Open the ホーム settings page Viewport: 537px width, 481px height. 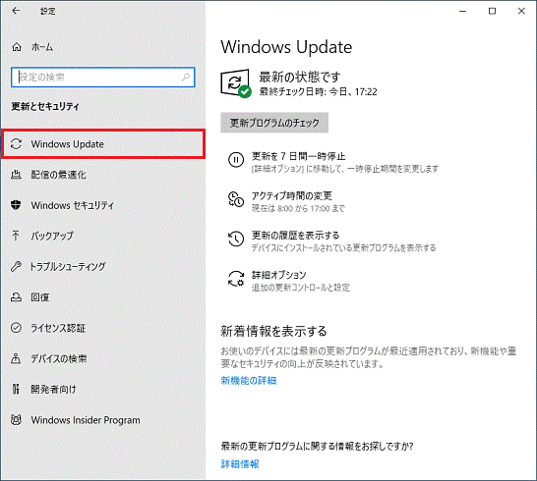42,47
